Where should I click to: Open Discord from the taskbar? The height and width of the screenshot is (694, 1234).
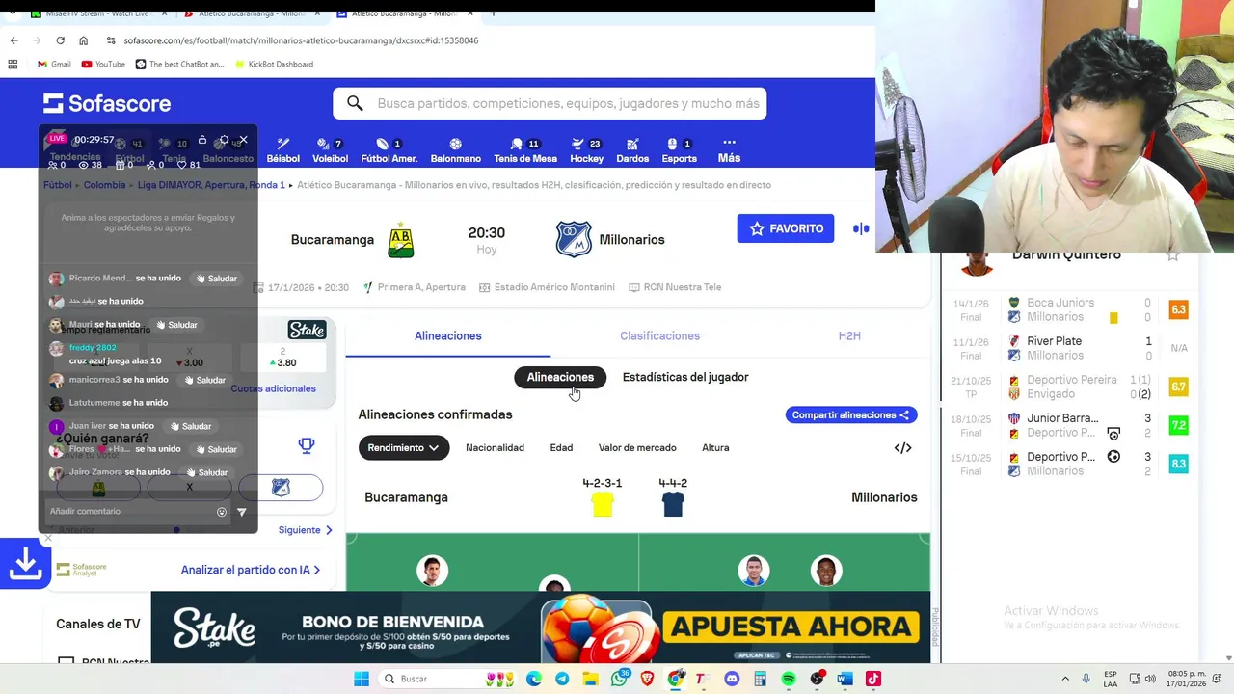[732, 679]
